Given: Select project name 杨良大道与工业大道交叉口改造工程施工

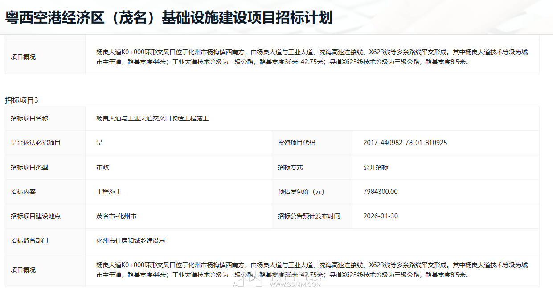Looking at the screenshot, I should click(x=152, y=118).
